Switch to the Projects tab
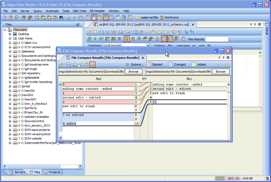This screenshot has width=271, height=182. tap(53, 172)
